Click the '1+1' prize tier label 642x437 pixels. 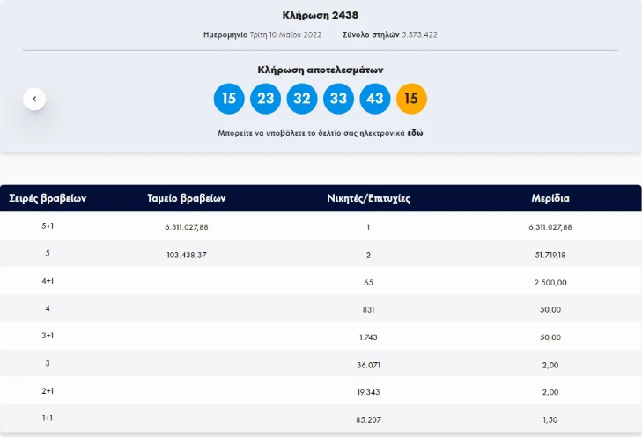click(48, 418)
